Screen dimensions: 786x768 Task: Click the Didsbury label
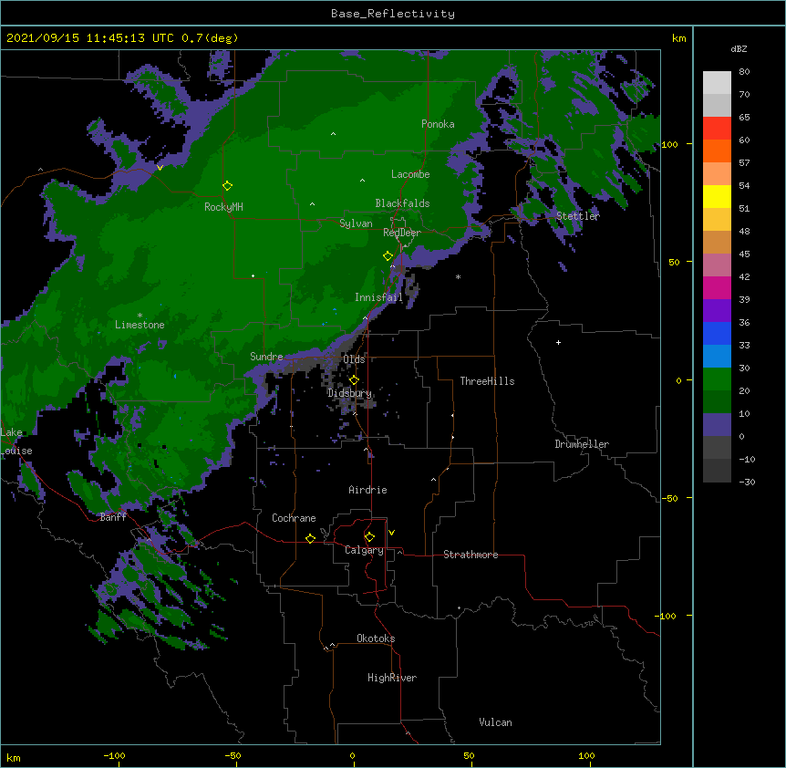click(x=350, y=393)
